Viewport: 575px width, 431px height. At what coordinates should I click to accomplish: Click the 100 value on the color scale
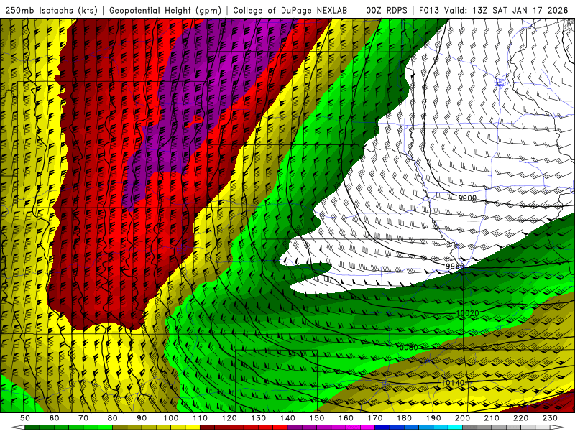tap(171, 418)
